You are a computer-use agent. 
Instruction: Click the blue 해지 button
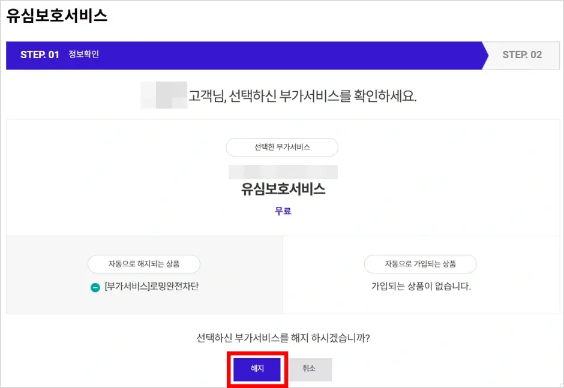[x=257, y=369]
